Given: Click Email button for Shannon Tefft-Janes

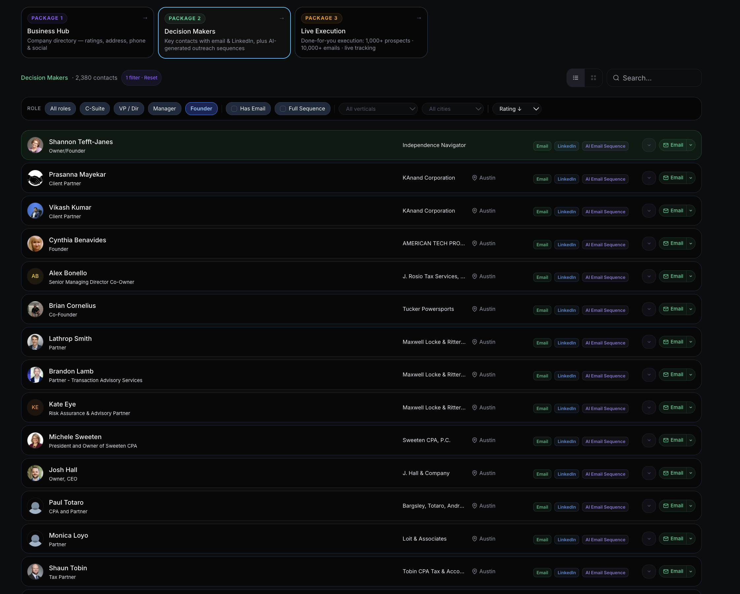Looking at the screenshot, I should tap(672, 145).
